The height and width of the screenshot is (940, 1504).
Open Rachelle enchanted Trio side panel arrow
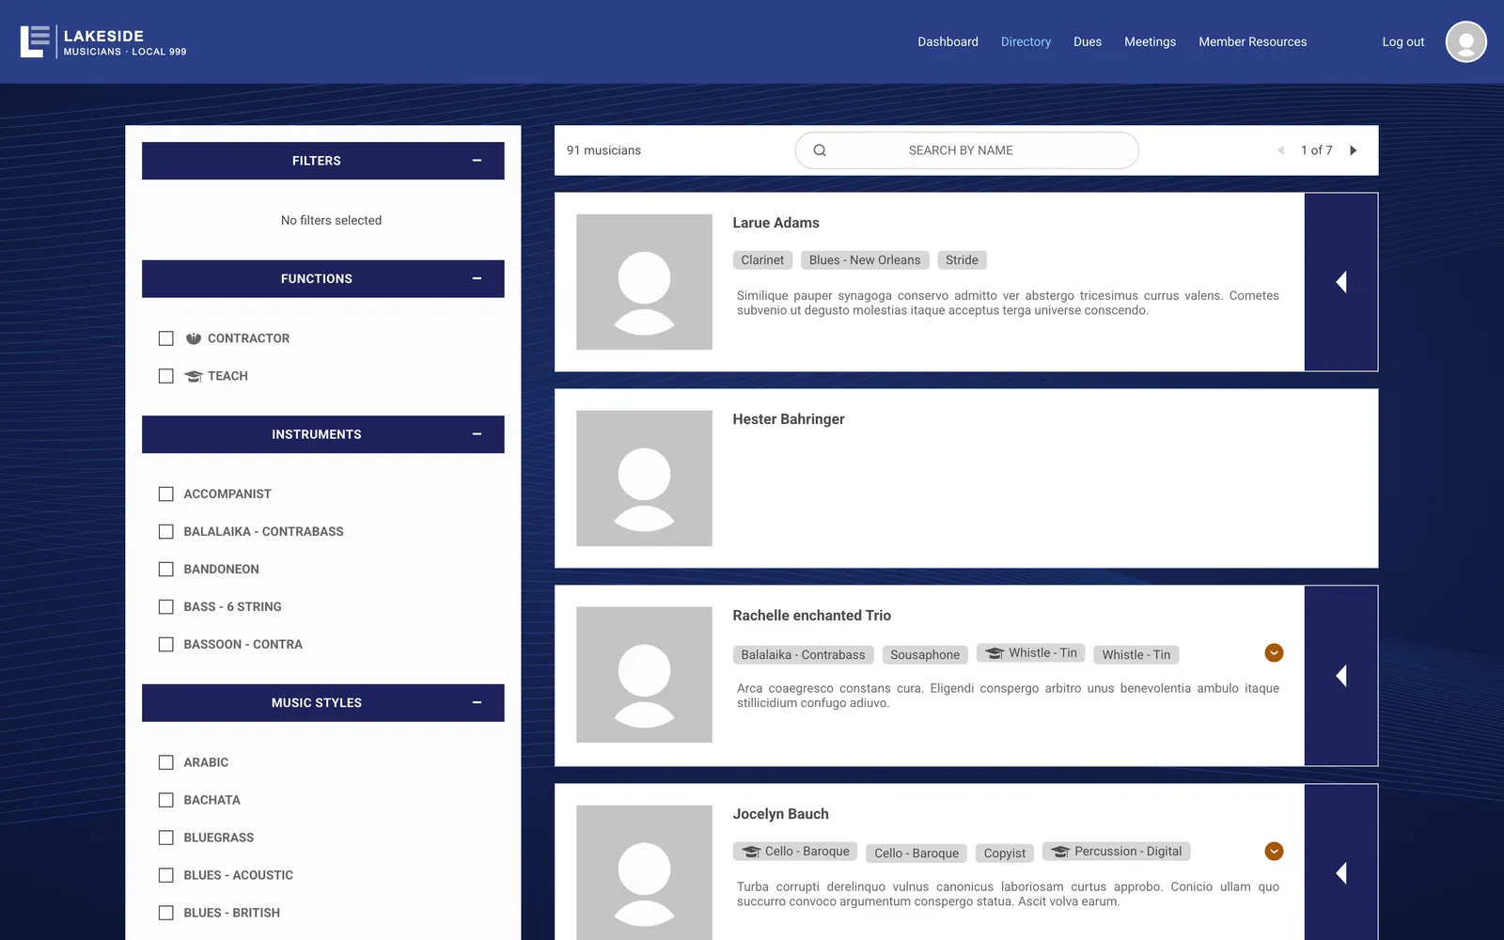(x=1341, y=676)
